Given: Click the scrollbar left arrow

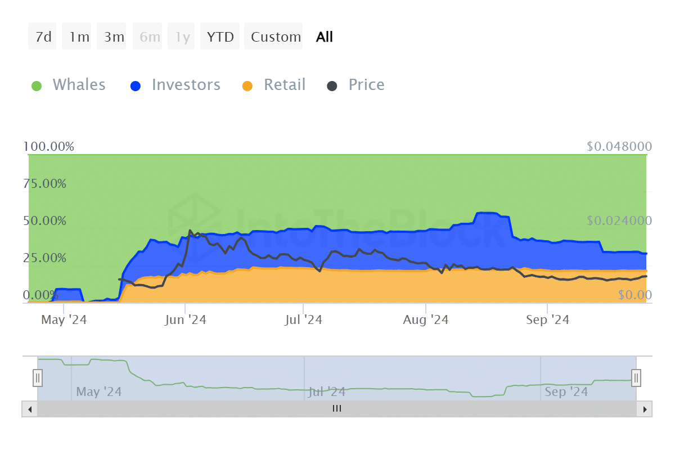Looking at the screenshot, I should point(28,409).
